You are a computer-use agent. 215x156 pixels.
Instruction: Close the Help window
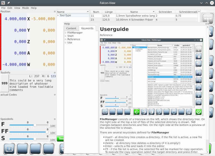207,24
